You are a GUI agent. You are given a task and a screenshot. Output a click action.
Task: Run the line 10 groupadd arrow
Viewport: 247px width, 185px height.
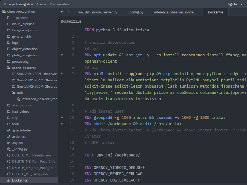pyautogui.click(x=62, y=117)
